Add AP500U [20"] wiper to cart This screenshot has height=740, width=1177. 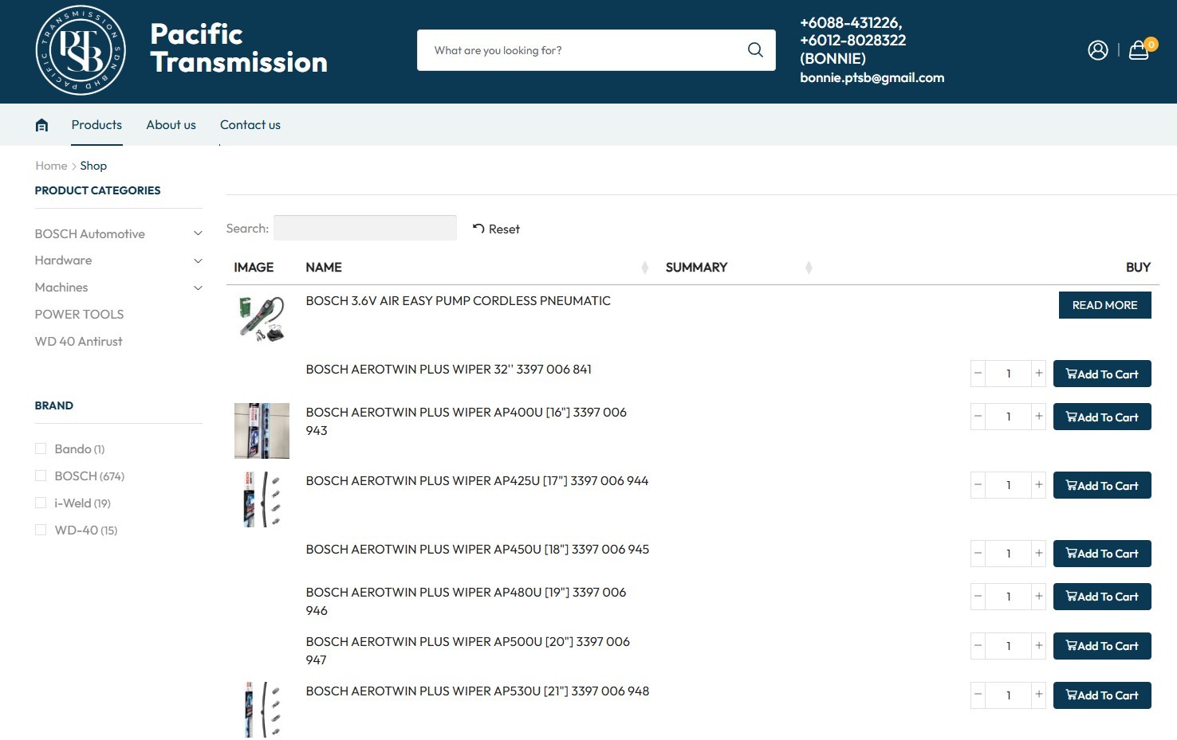click(x=1102, y=646)
